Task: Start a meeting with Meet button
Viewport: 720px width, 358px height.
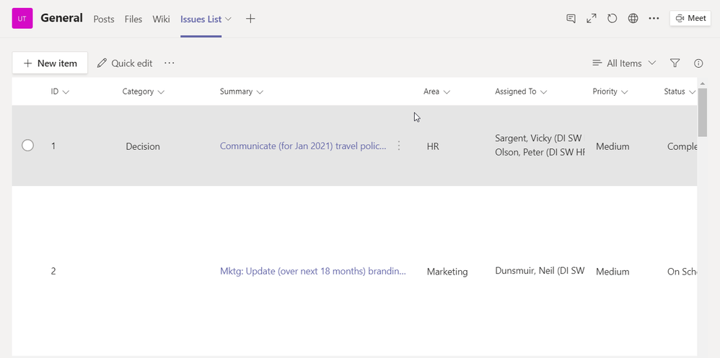Action: (x=690, y=19)
